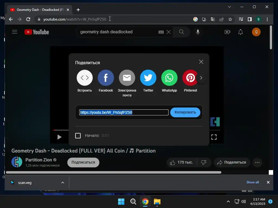Open Google search side icon in omnibox
Screen dimensions: 278x208
pyautogui.click(x=195, y=19)
